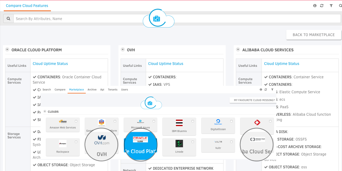The width and height of the screenshot is (342, 171).
Task: Open OVH's Cloud Uptime Status link
Action: coord(166,64)
